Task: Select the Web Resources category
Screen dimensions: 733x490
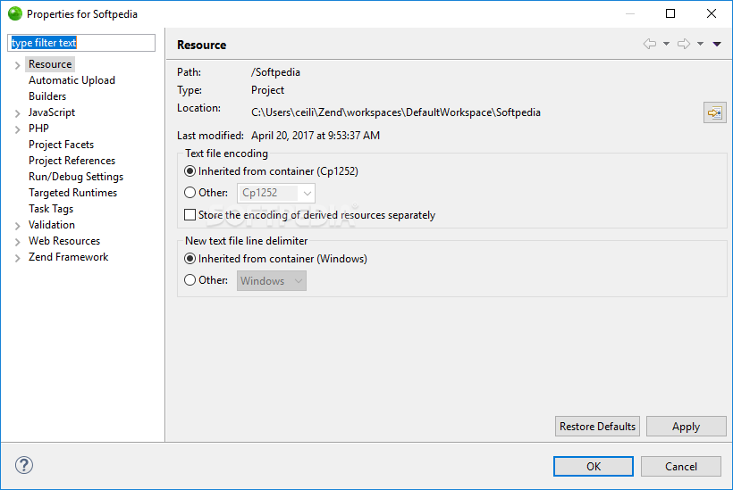Action: 64,241
